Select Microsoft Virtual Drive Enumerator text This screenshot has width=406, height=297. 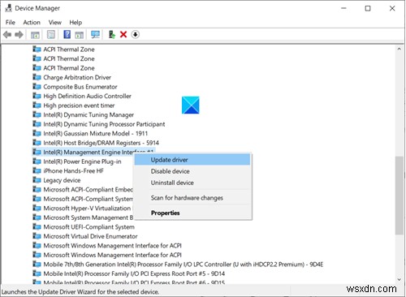click(90, 236)
